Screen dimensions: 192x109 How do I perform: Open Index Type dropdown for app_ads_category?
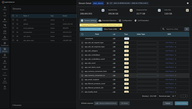pos(148,51)
